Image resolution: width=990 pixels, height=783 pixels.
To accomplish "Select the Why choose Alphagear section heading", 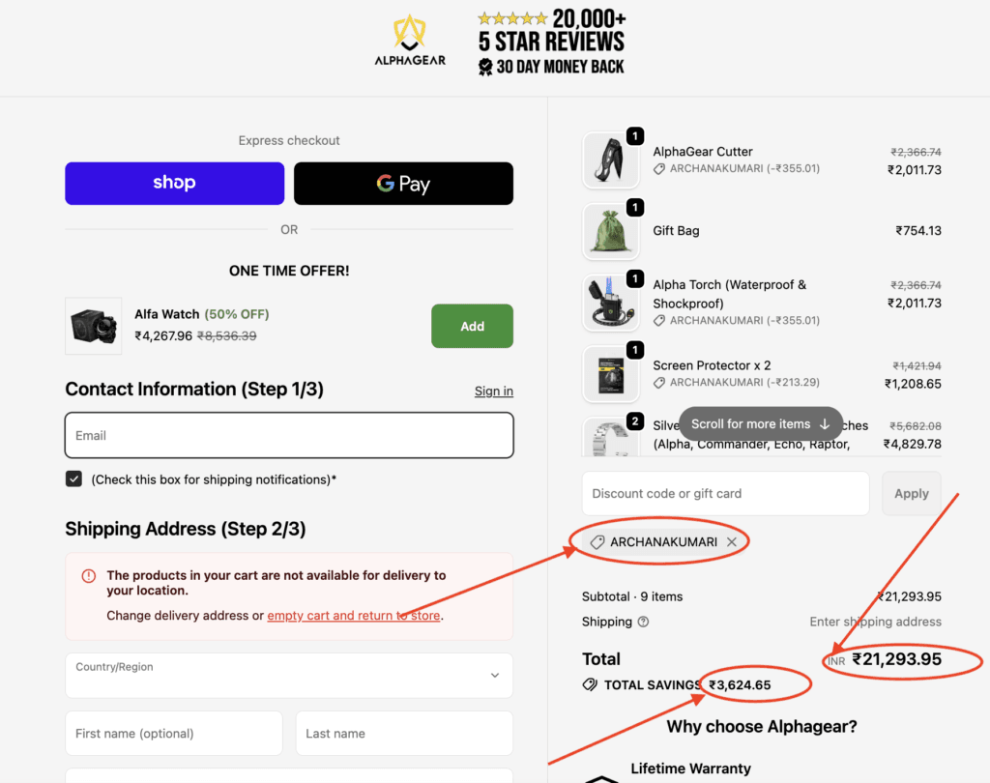I will pyautogui.click(x=761, y=726).
